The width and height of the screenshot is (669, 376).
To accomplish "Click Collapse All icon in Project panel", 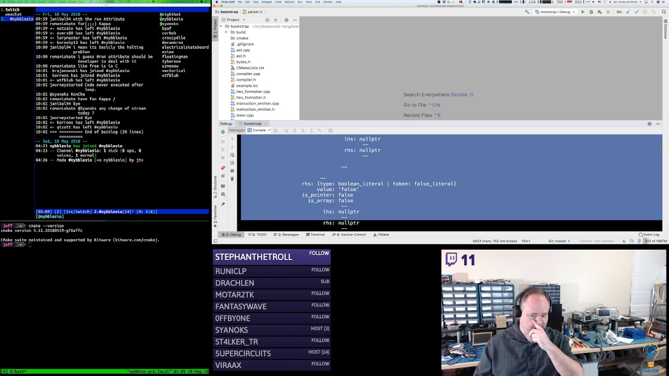I will tap(275, 20).
